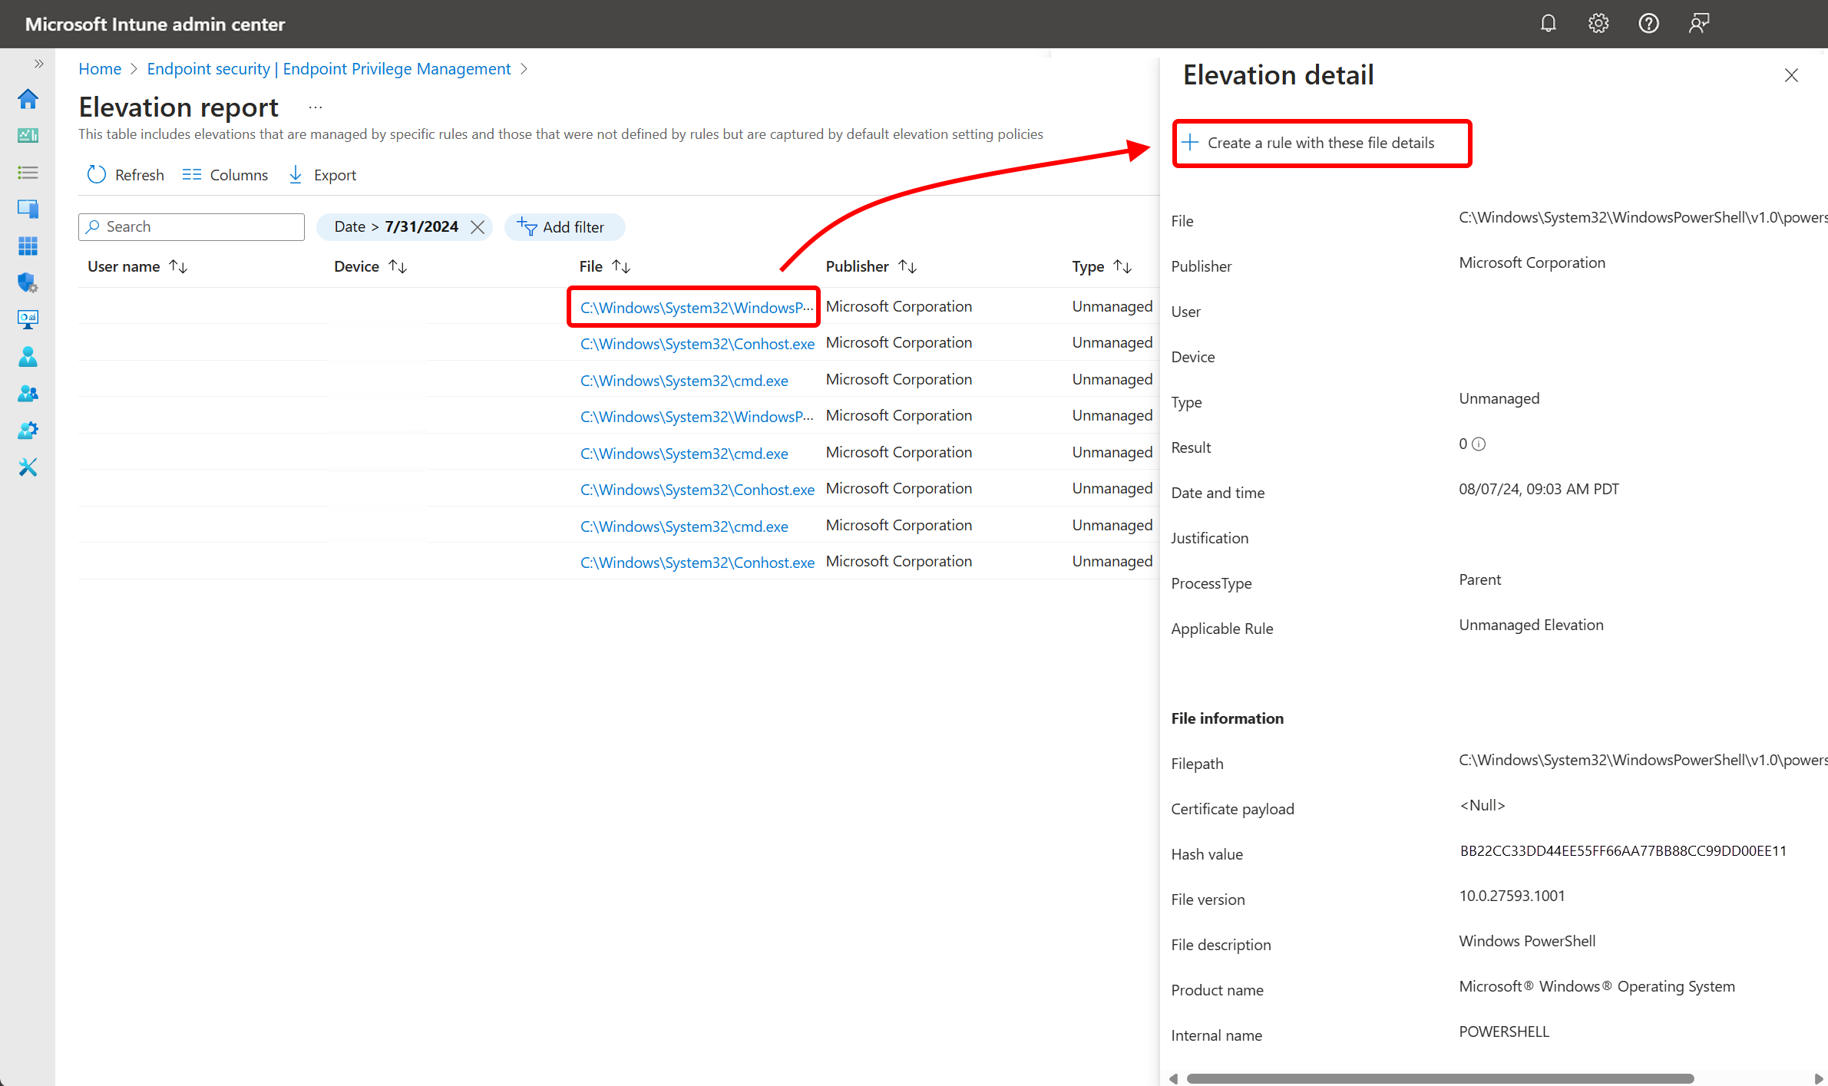The height and width of the screenshot is (1086, 1828).
Task: Remove the Date 7/31/2024 filter
Action: point(478,226)
